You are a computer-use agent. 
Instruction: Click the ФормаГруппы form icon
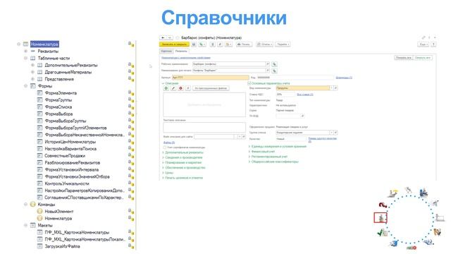point(39,100)
